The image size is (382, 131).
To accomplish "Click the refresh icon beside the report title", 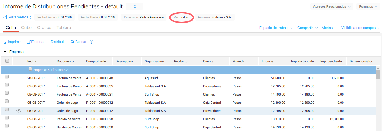I will (x=135, y=6).
